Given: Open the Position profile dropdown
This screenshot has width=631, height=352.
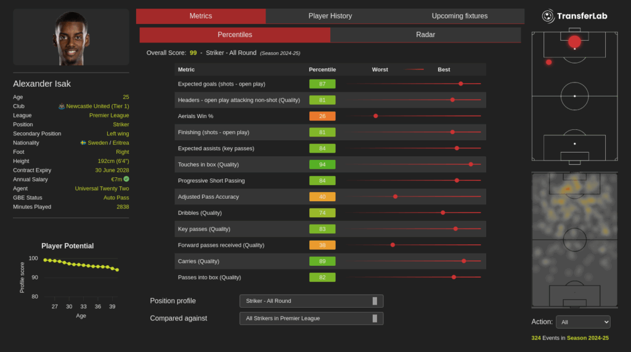Looking at the screenshot, I should click(x=311, y=301).
